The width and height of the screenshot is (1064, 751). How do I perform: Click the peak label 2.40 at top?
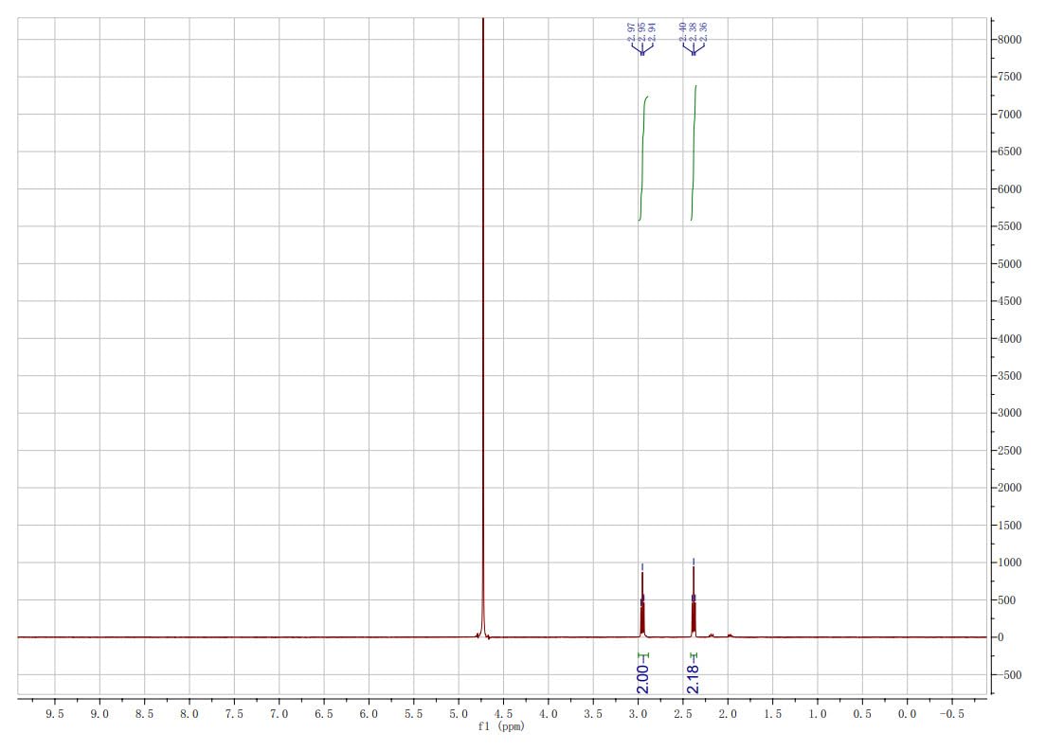[x=683, y=30]
